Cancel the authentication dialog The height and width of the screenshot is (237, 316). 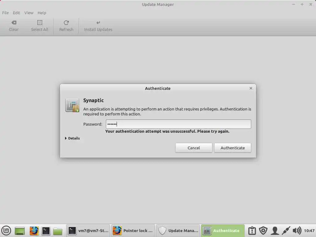pyautogui.click(x=193, y=148)
